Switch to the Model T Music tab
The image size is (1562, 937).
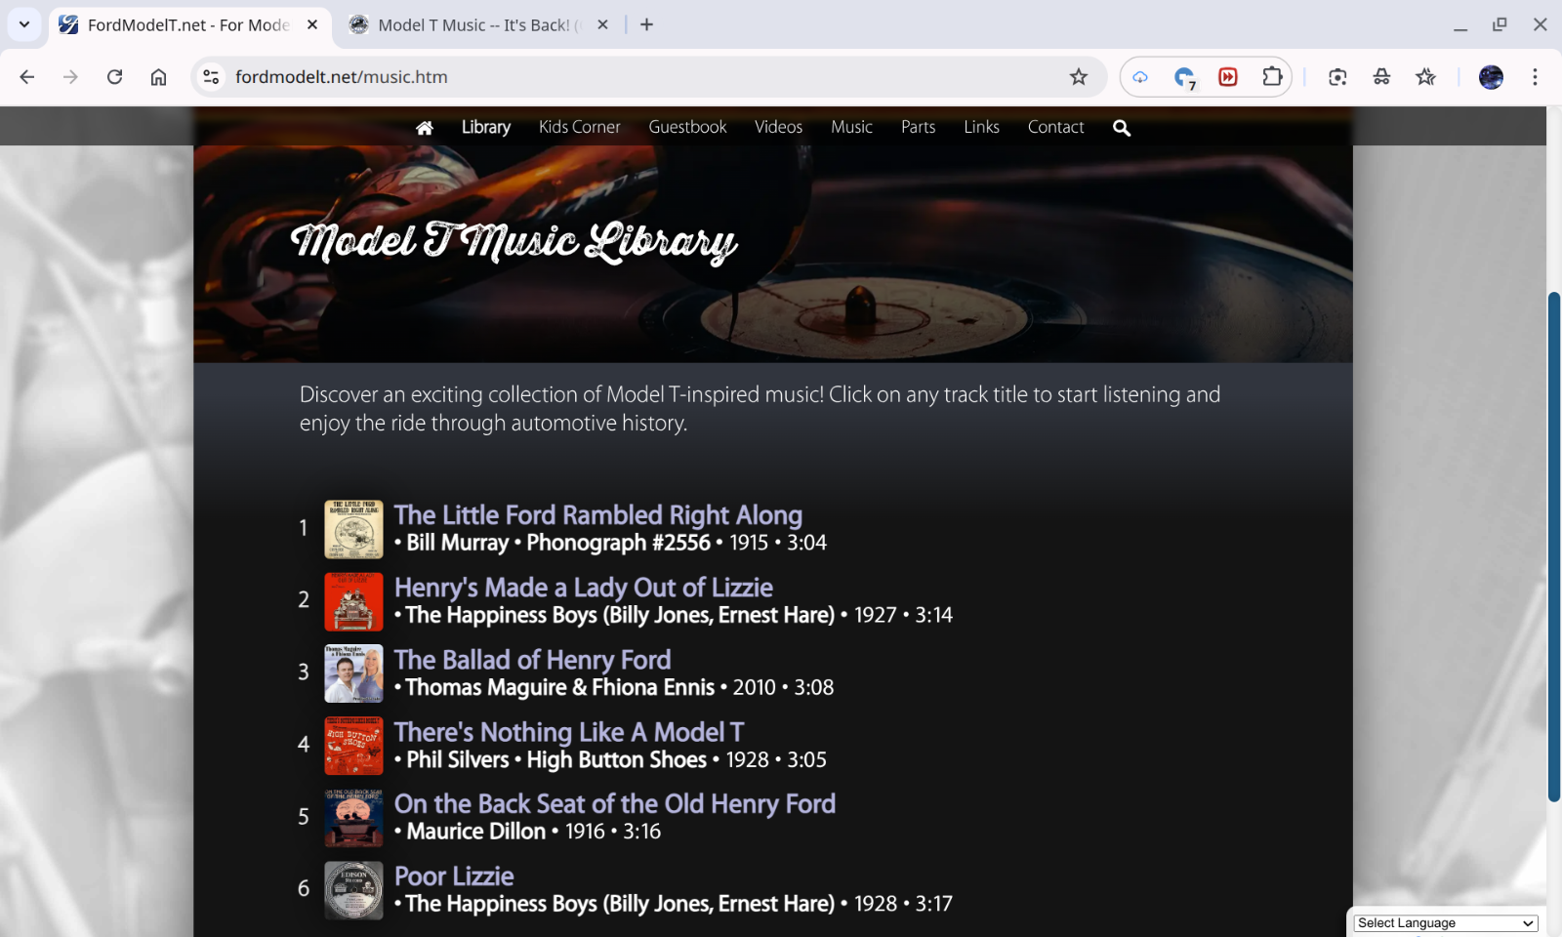(473, 25)
